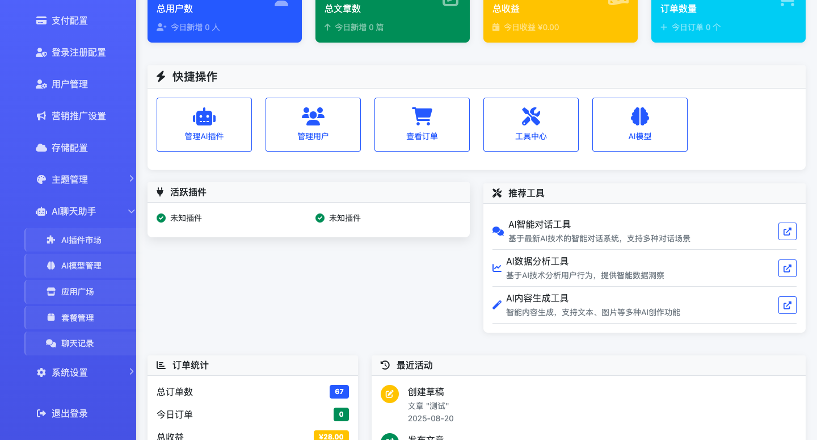Click the gear icon beside 系统设置
Viewport: 817px width, 440px height.
coord(41,372)
